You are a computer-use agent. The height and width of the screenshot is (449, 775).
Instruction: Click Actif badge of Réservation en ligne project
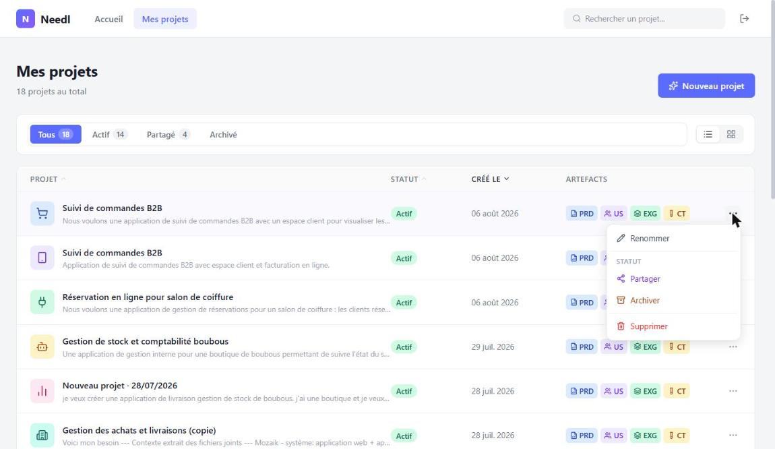point(404,303)
